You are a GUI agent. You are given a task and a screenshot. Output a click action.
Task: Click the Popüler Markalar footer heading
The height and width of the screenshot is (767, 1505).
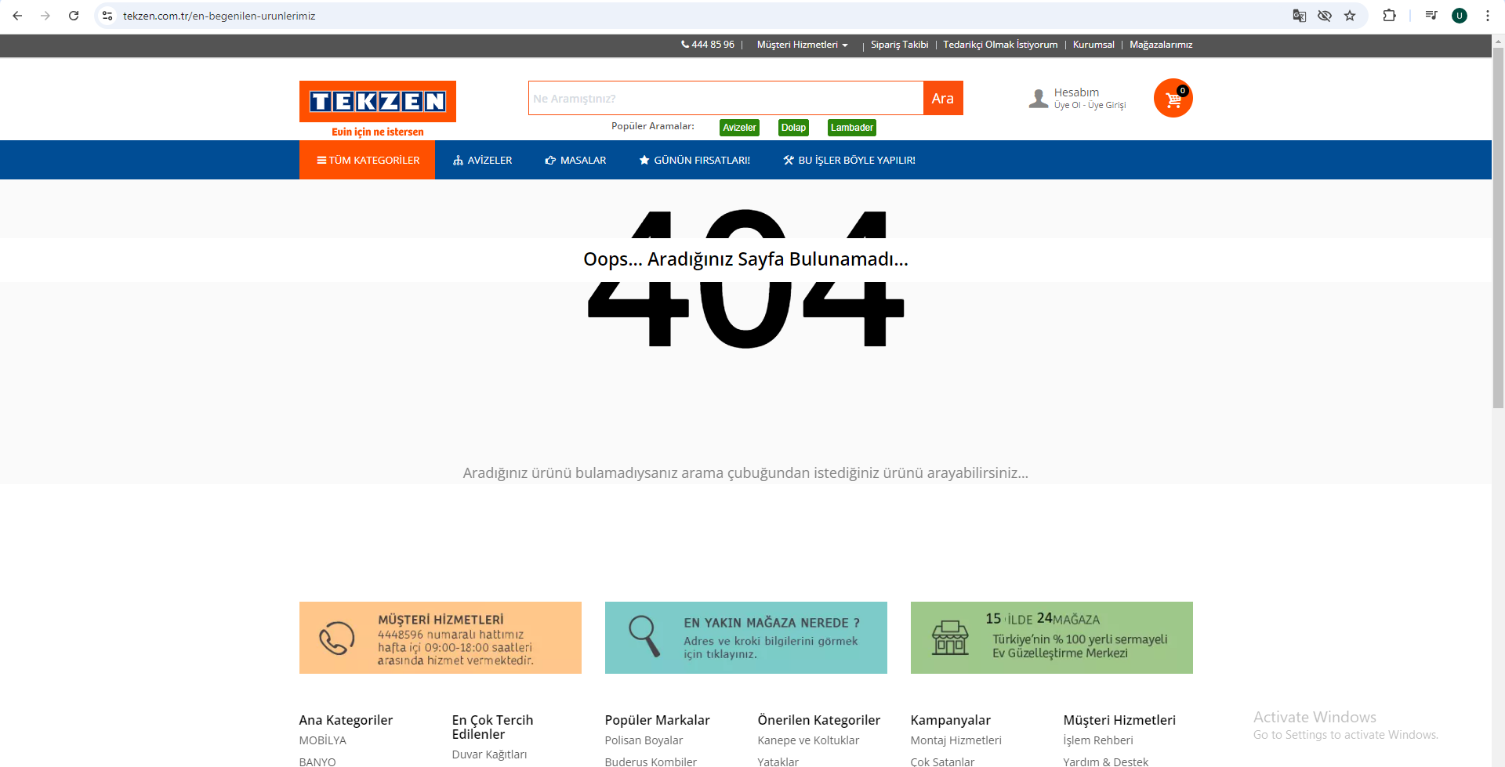tap(657, 720)
